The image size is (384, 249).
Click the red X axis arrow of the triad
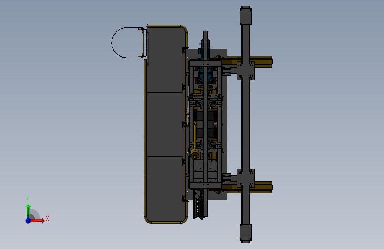(37, 221)
